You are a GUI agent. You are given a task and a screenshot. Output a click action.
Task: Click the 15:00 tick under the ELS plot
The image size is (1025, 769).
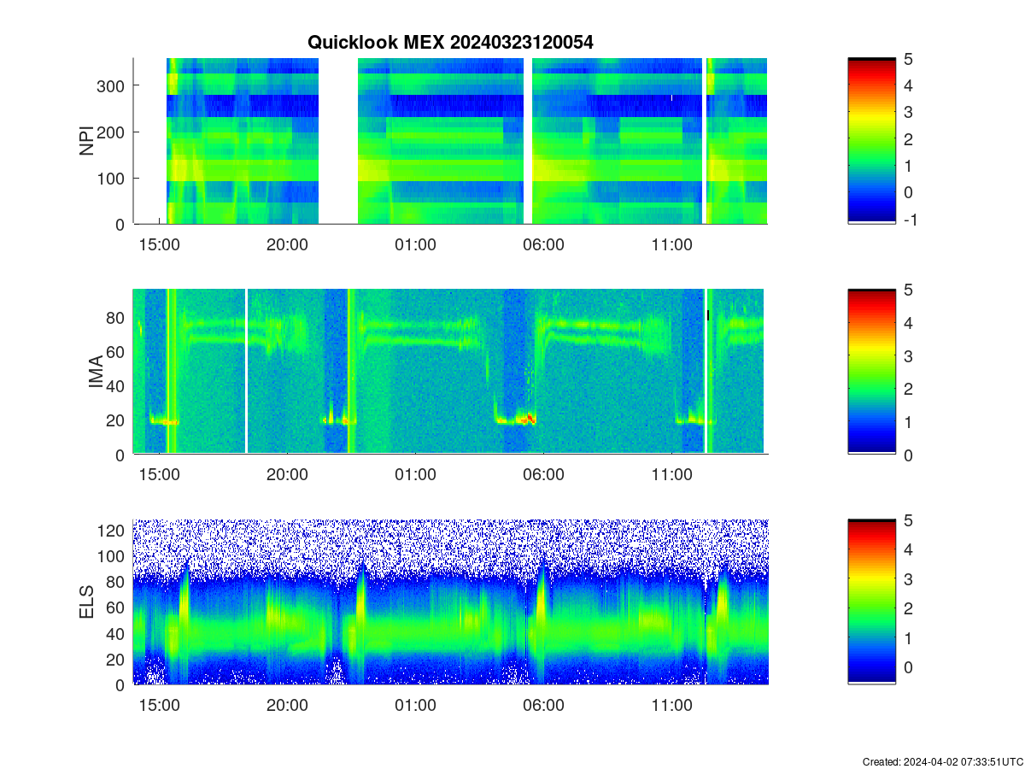pos(159,706)
